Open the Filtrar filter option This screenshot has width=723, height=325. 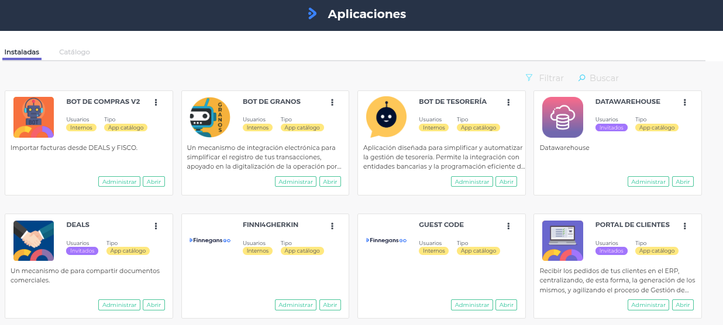pos(545,78)
